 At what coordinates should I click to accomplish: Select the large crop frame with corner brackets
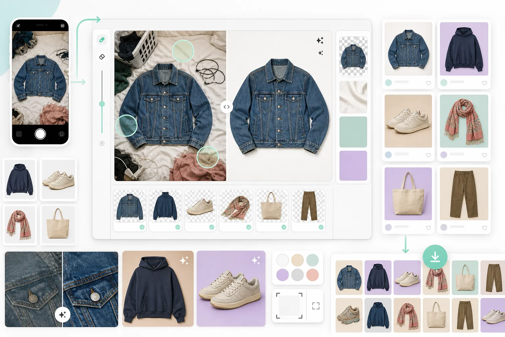[x=289, y=306]
